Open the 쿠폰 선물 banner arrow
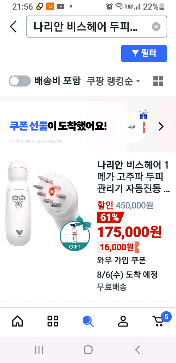Viewport: 176px width, 363px height. pyautogui.click(x=161, y=127)
